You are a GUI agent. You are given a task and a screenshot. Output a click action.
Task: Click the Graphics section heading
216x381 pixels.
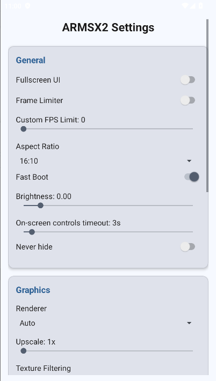point(33,290)
